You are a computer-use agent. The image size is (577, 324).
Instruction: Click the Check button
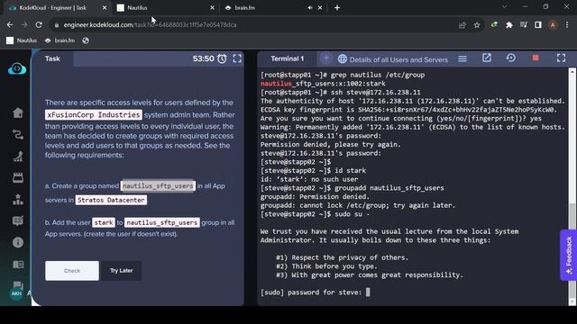point(72,271)
